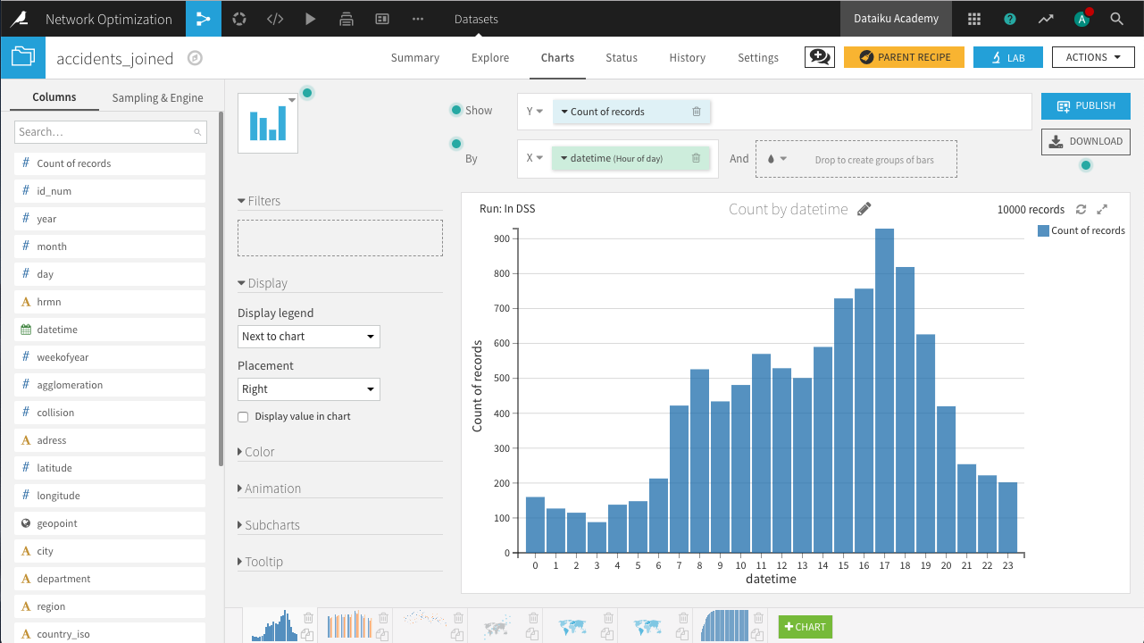Switch to the Explore tab
Viewport: 1144px width, 643px height.
click(x=490, y=58)
